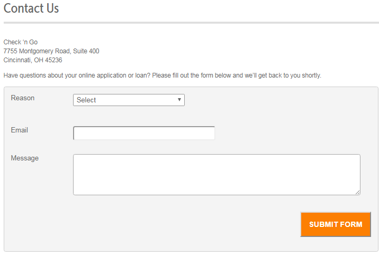Click the Suite 400 text

86,51
